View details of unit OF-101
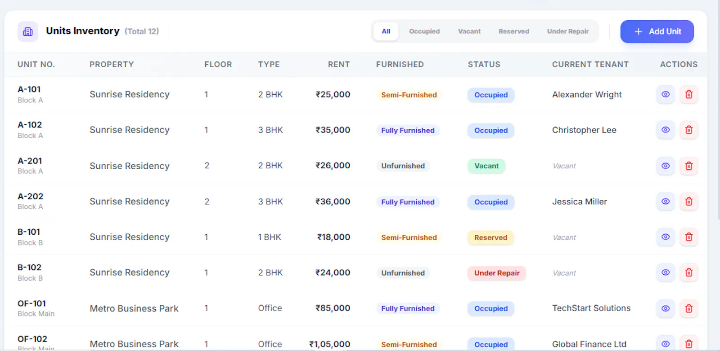The height and width of the screenshot is (351, 720). point(666,308)
